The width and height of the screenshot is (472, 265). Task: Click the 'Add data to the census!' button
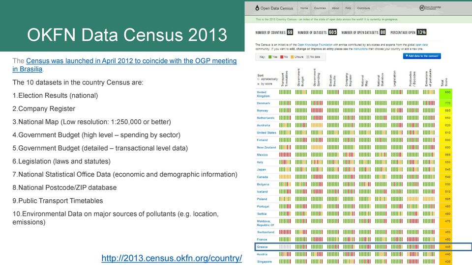[422, 56]
